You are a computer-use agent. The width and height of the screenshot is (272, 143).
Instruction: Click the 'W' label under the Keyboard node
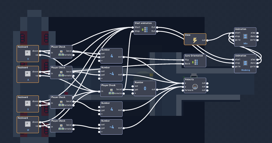[28, 130]
